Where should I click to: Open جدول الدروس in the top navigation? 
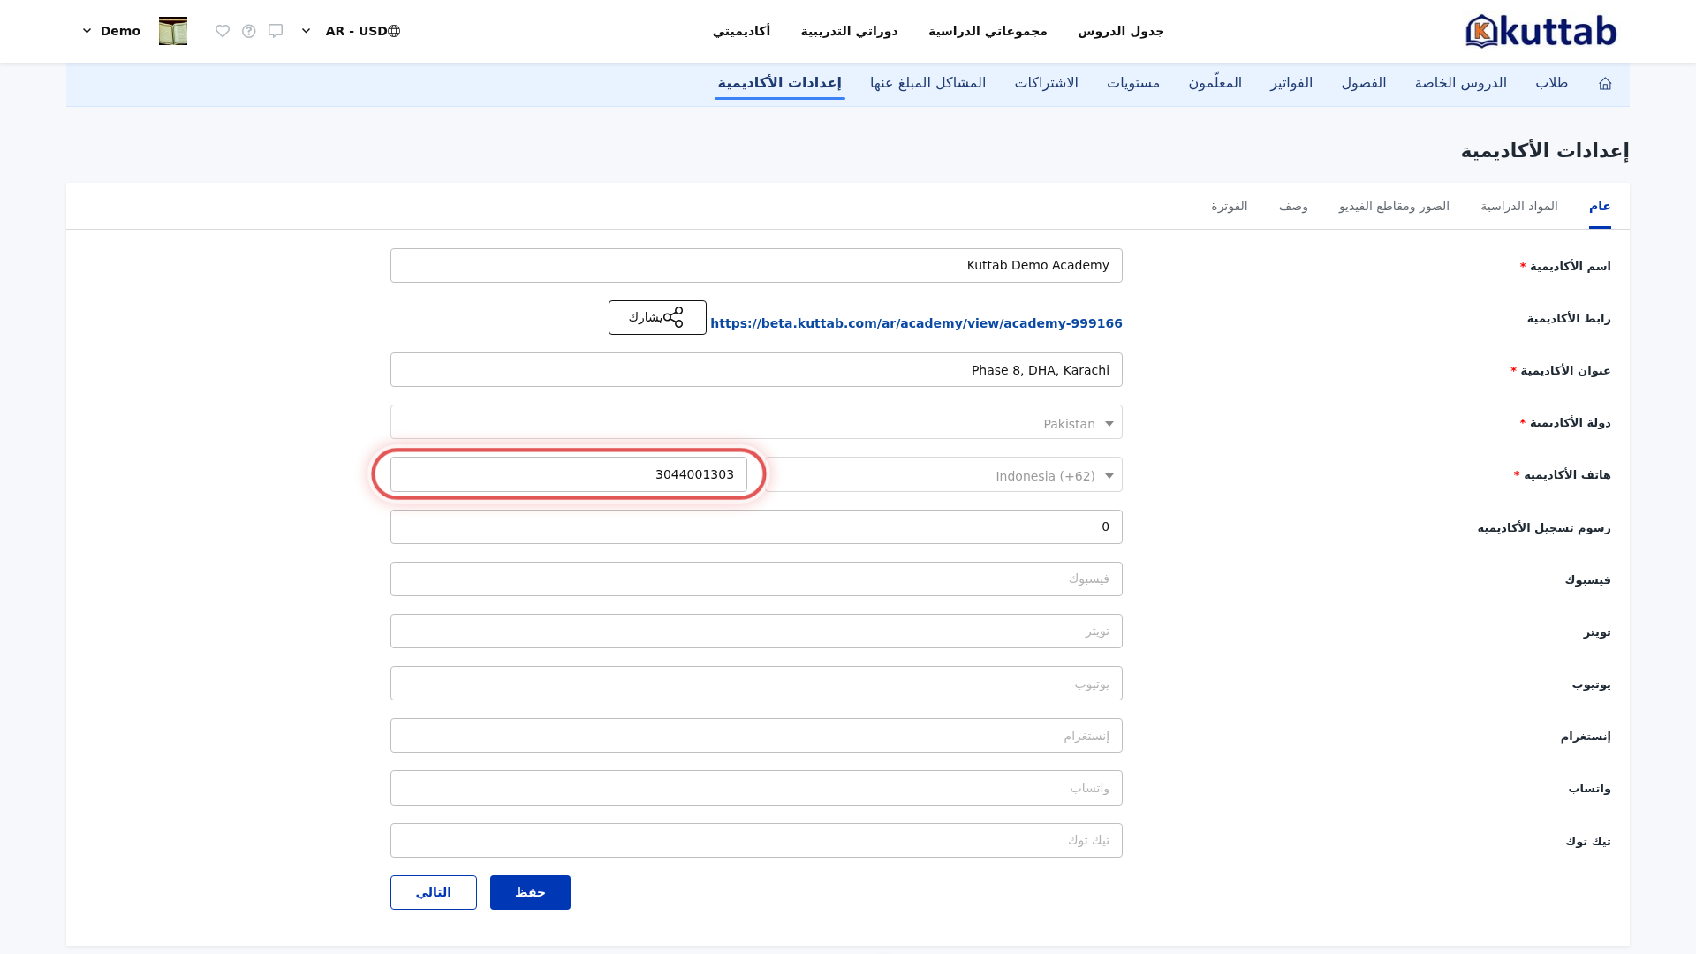[x=1121, y=31]
